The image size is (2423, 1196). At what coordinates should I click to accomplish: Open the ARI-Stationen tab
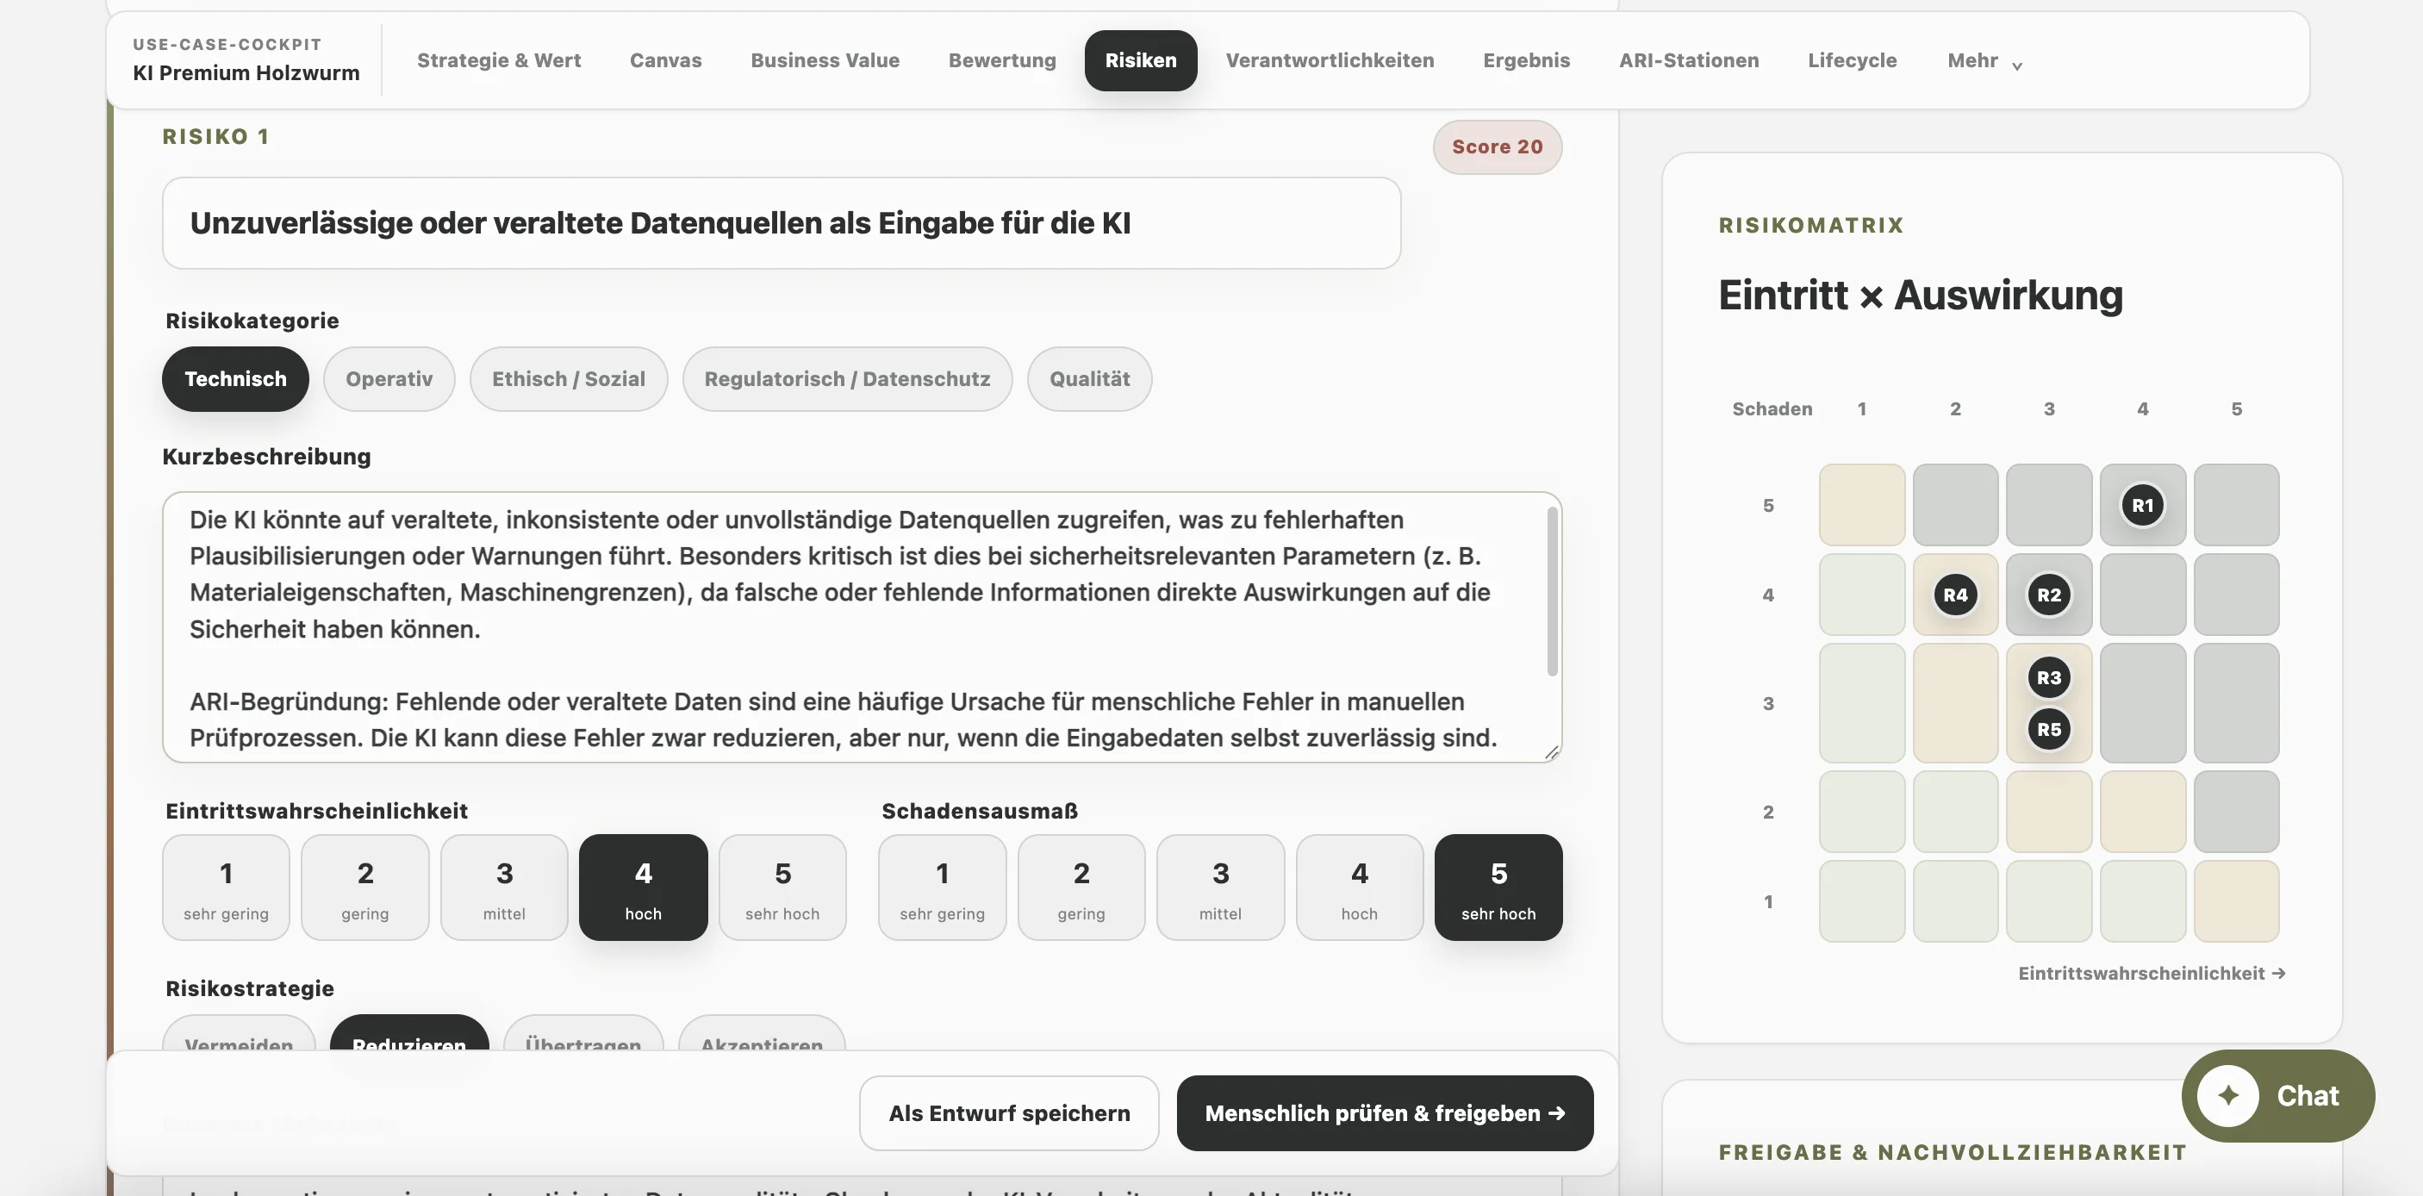tap(1688, 60)
